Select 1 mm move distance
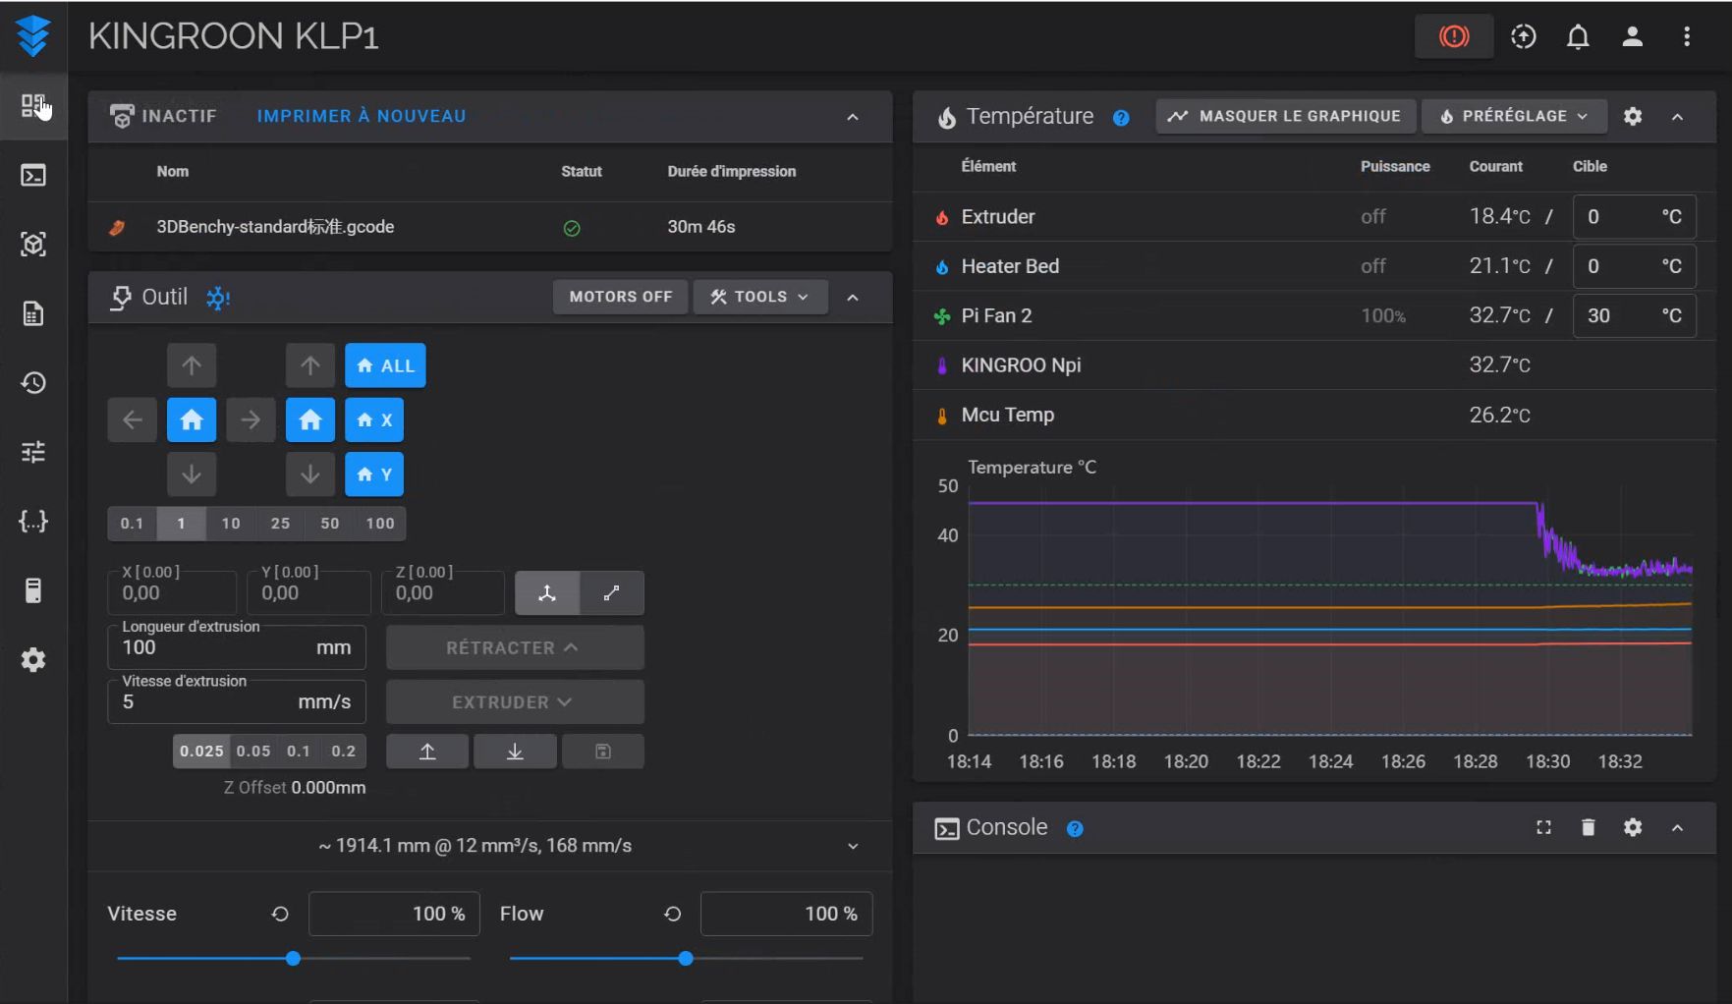 tap(181, 524)
